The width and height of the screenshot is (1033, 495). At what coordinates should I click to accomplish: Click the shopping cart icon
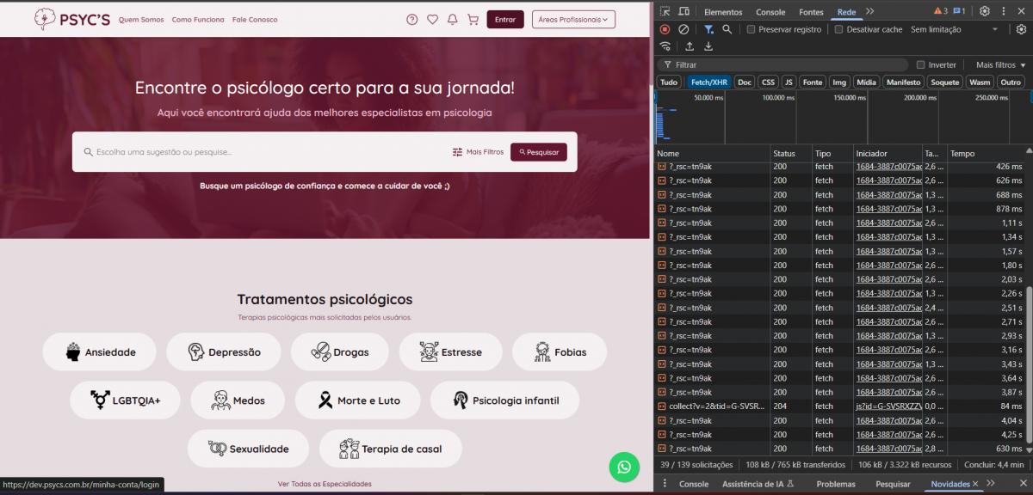pyautogui.click(x=473, y=20)
